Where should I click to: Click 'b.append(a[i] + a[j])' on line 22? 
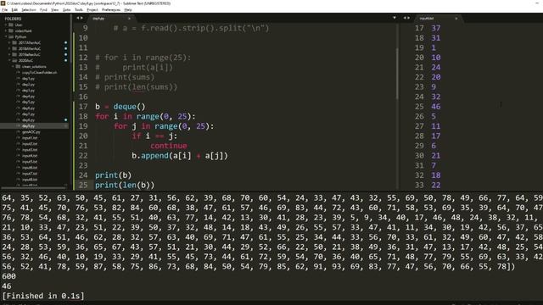point(179,156)
